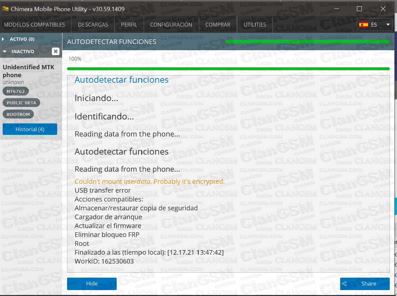Click the Cargador de arranque line
397x296 pixels.
point(108,217)
